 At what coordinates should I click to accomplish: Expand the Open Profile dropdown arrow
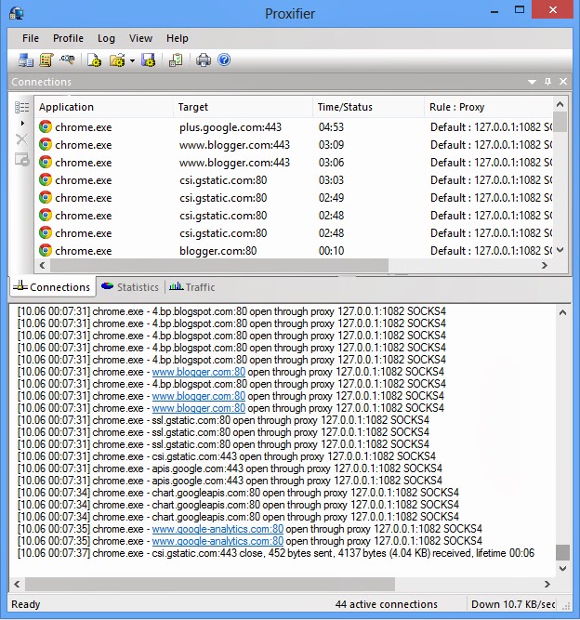coord(132,61)
